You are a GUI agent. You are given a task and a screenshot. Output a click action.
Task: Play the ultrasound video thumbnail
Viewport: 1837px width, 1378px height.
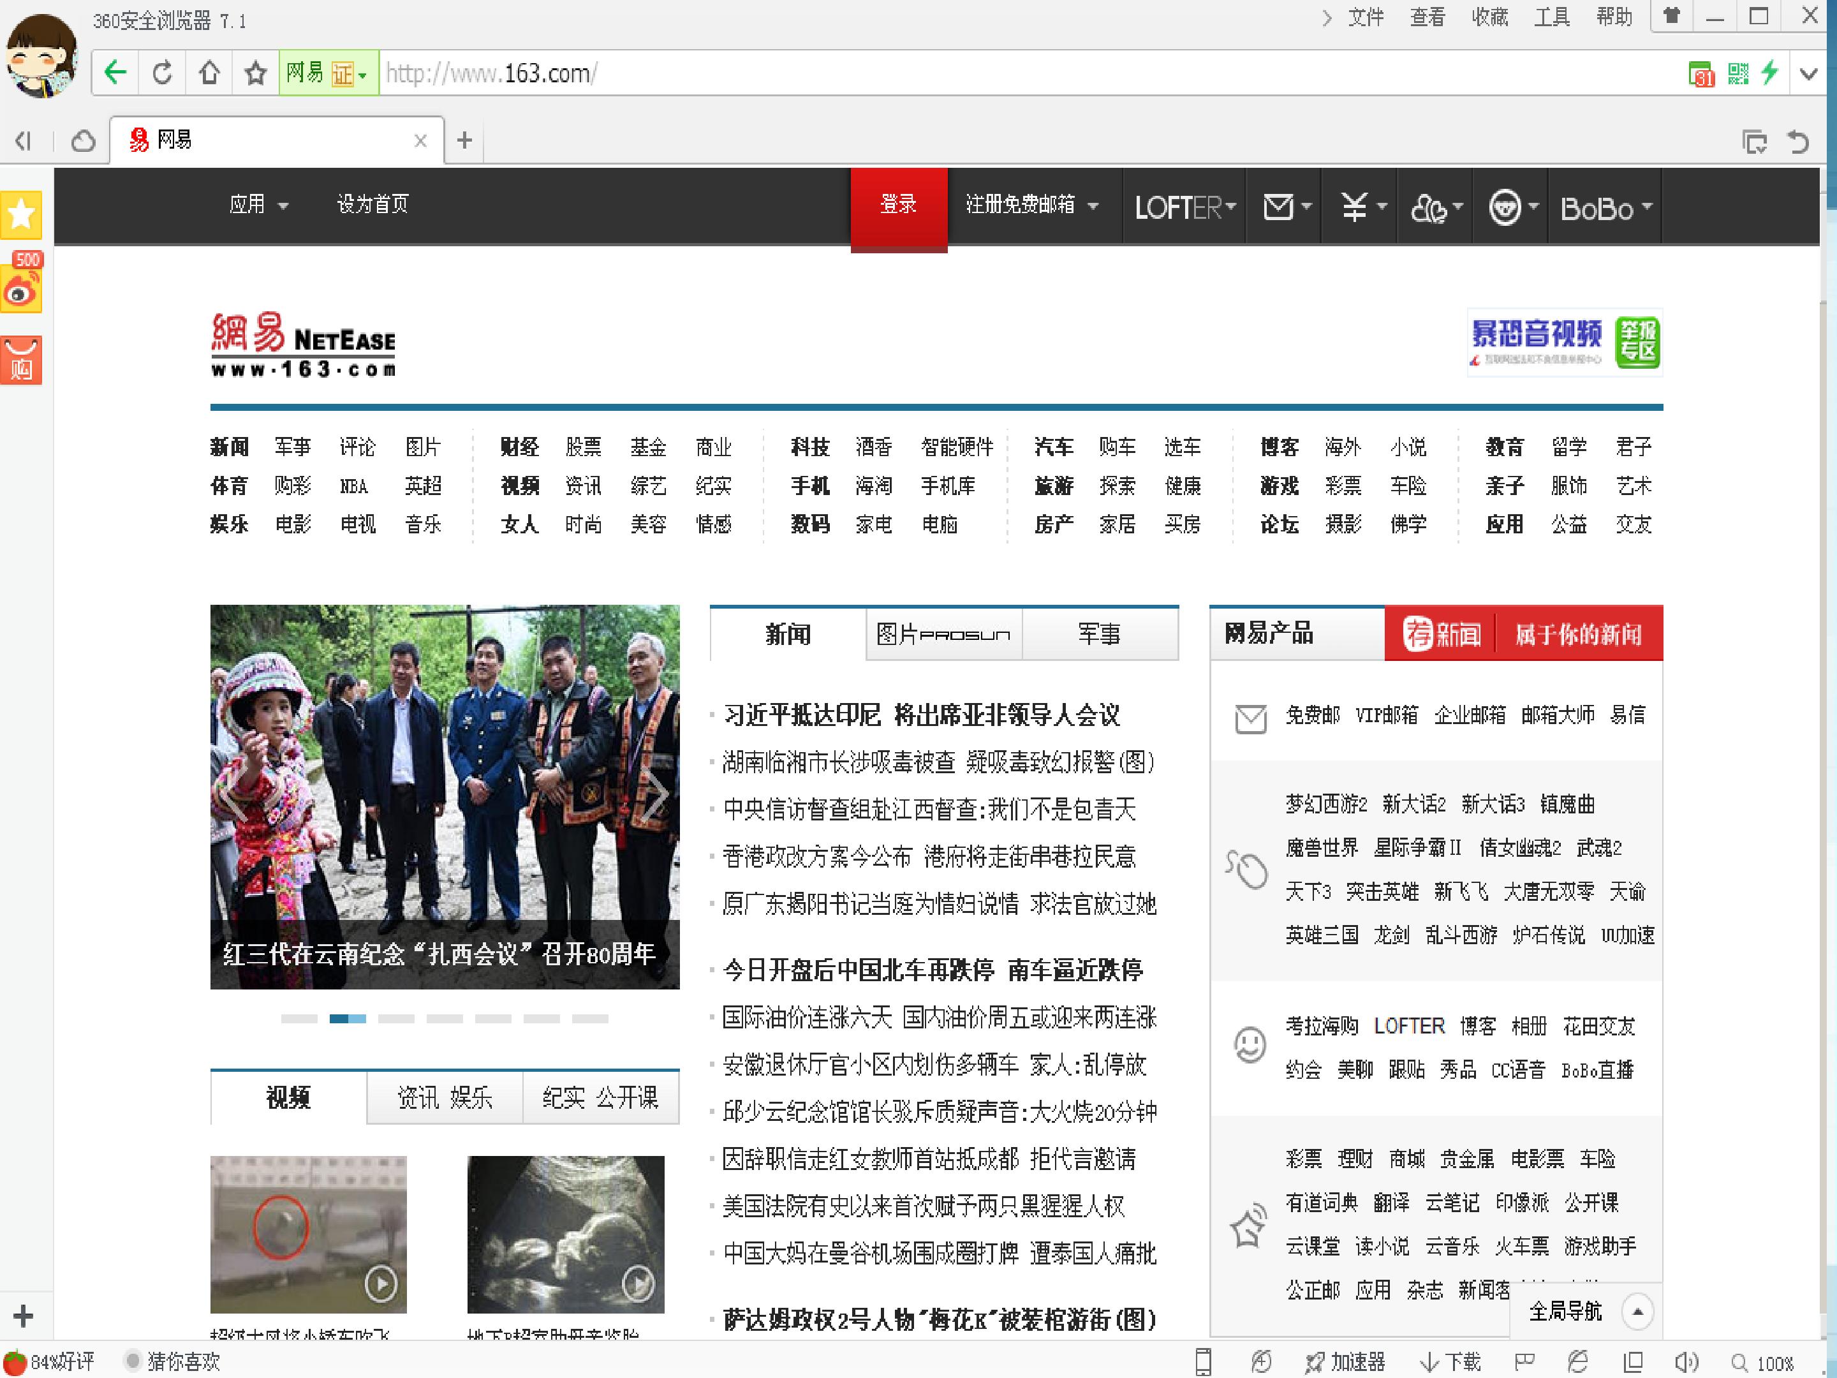(x=566, y=1233)
